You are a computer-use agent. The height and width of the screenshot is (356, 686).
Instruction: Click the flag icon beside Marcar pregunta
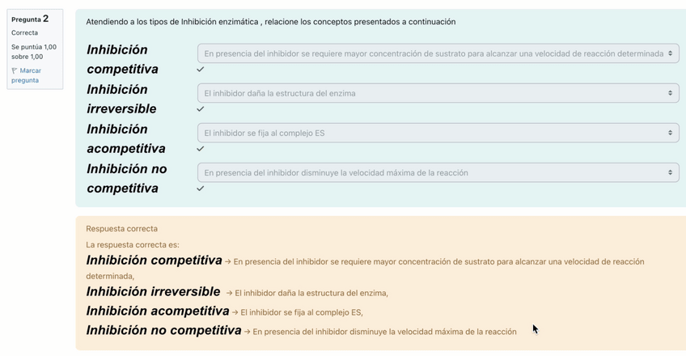pos(15,71)
